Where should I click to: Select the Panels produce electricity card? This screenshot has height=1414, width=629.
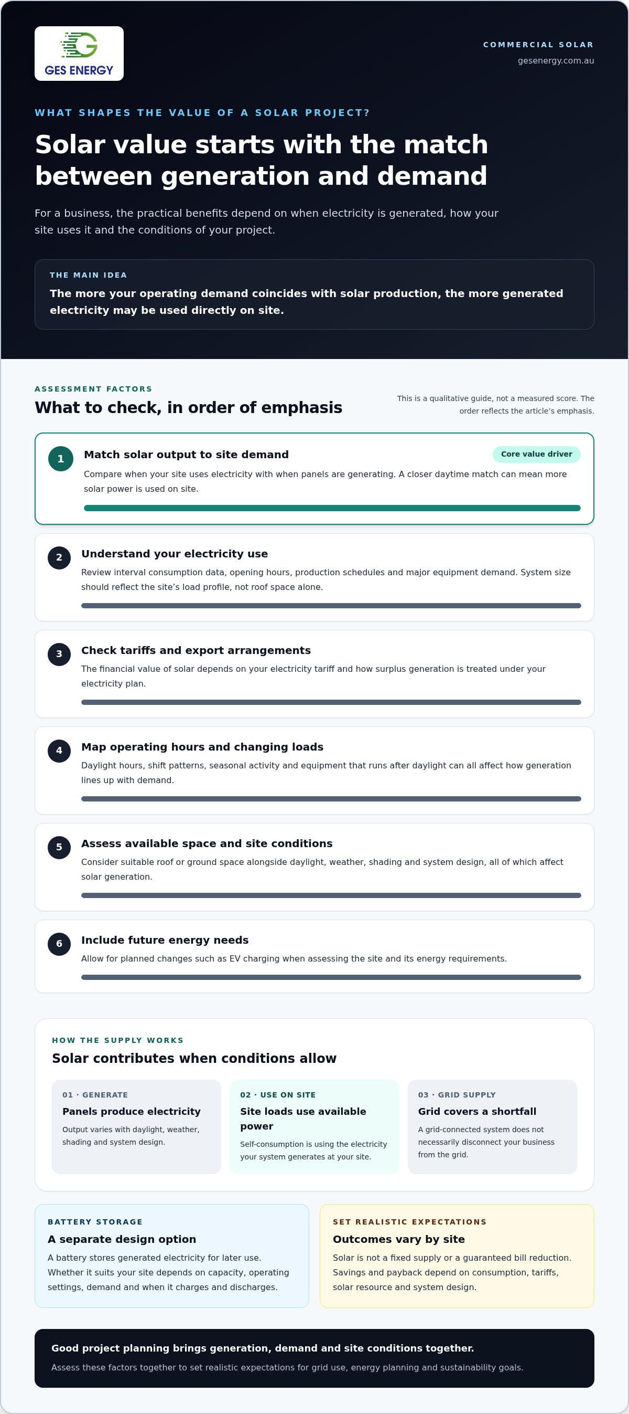(x=137, y=1127)
